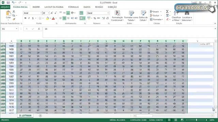Increase the decimal places

tap(104, 18)
